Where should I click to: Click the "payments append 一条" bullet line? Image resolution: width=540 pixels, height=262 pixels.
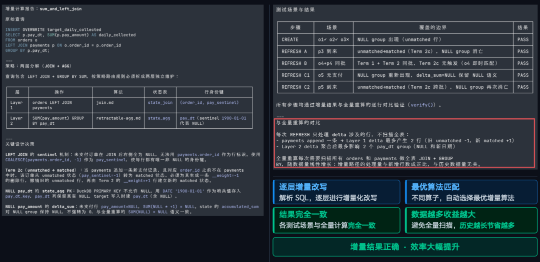pos(395,141)
